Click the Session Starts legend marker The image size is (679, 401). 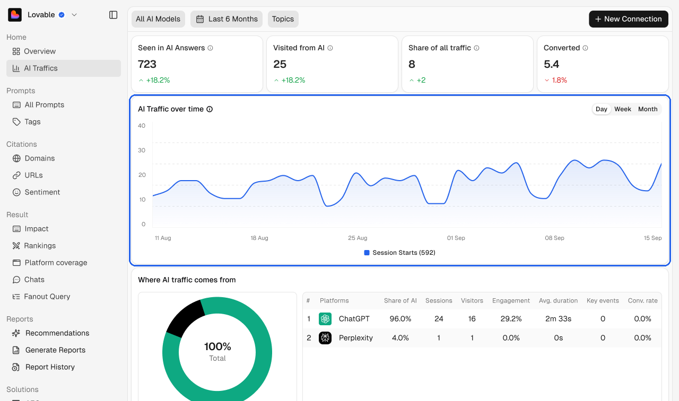[x=367, y=253]
